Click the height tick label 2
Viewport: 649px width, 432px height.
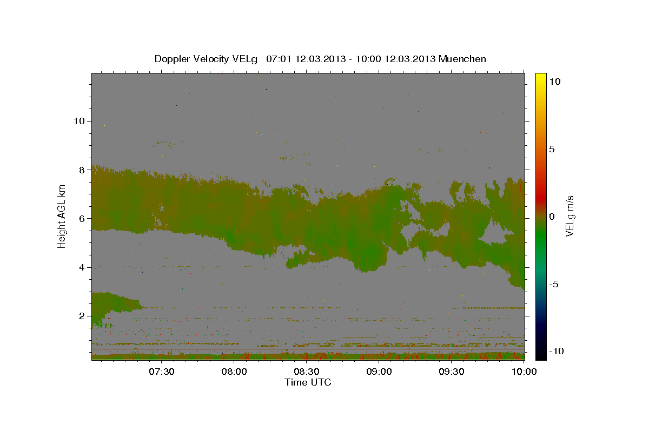tap(82, 316)
